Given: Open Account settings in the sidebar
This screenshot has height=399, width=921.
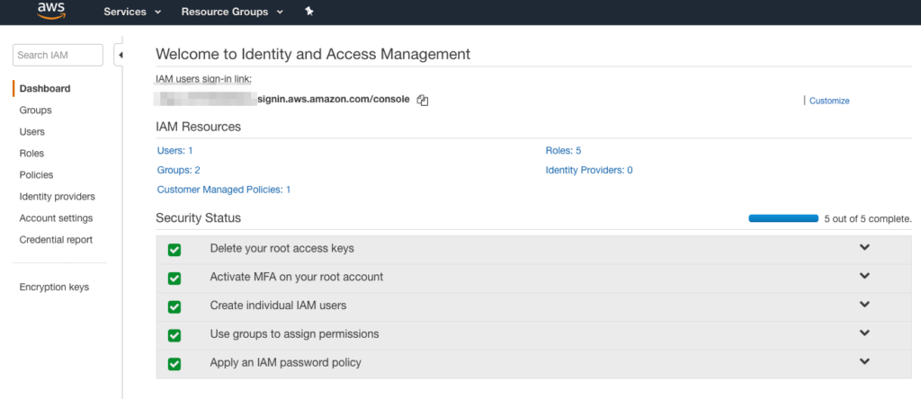Looking at the screenshot, I should (57, 218).
